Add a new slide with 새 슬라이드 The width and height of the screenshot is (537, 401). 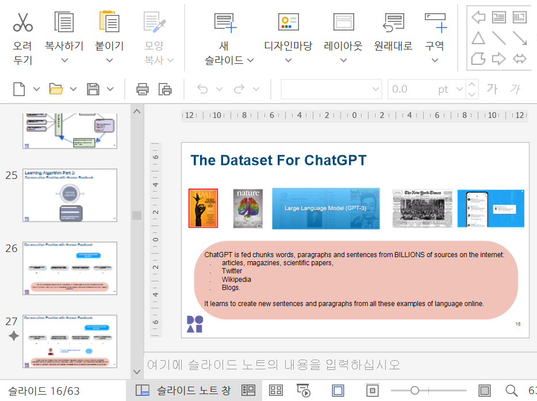[x=225, y=22]
